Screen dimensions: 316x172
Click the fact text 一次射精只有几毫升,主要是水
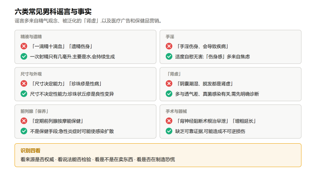click(61, 57)
